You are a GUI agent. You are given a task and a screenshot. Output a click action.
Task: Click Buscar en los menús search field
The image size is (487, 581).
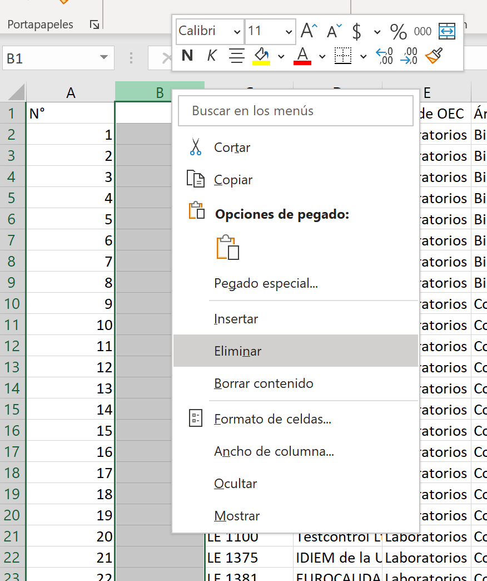point(296,111)
